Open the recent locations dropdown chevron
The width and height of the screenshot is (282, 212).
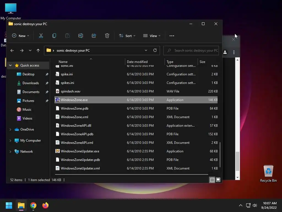point(30,51)
